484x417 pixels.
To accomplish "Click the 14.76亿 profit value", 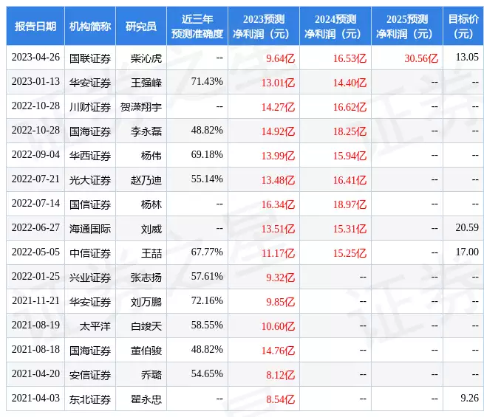I will 278,351.
